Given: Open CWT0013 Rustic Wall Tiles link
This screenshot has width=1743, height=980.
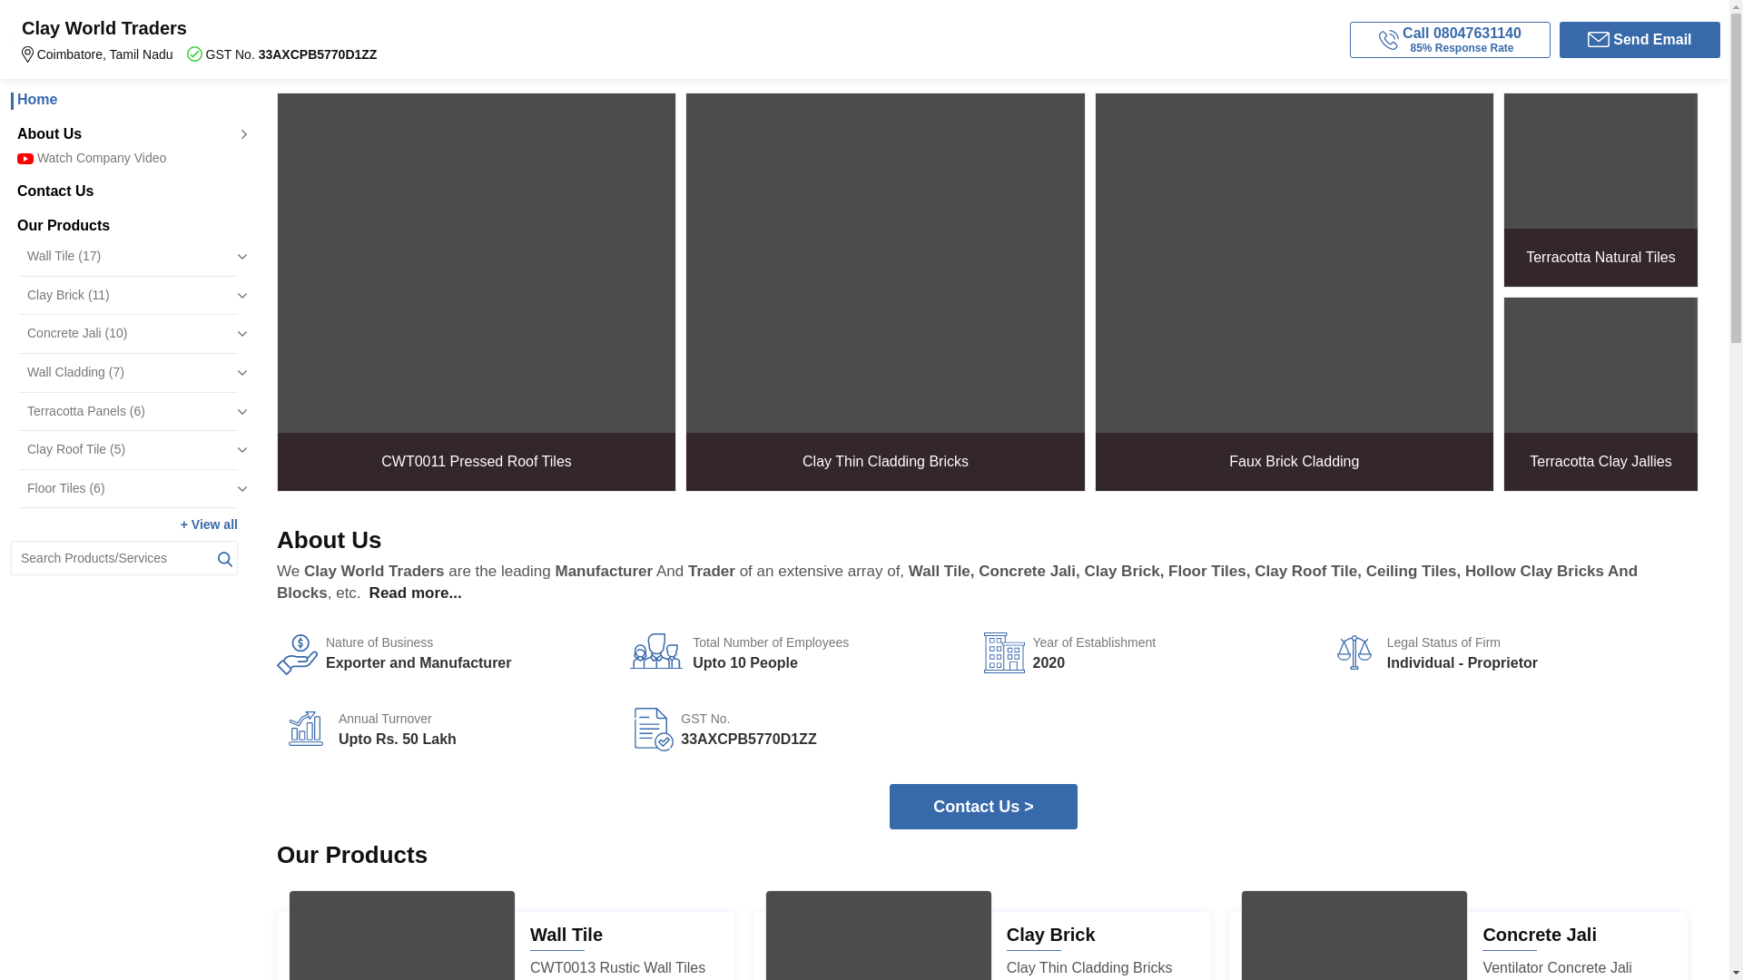Looking at the screenshot, I should pos(617,968).
